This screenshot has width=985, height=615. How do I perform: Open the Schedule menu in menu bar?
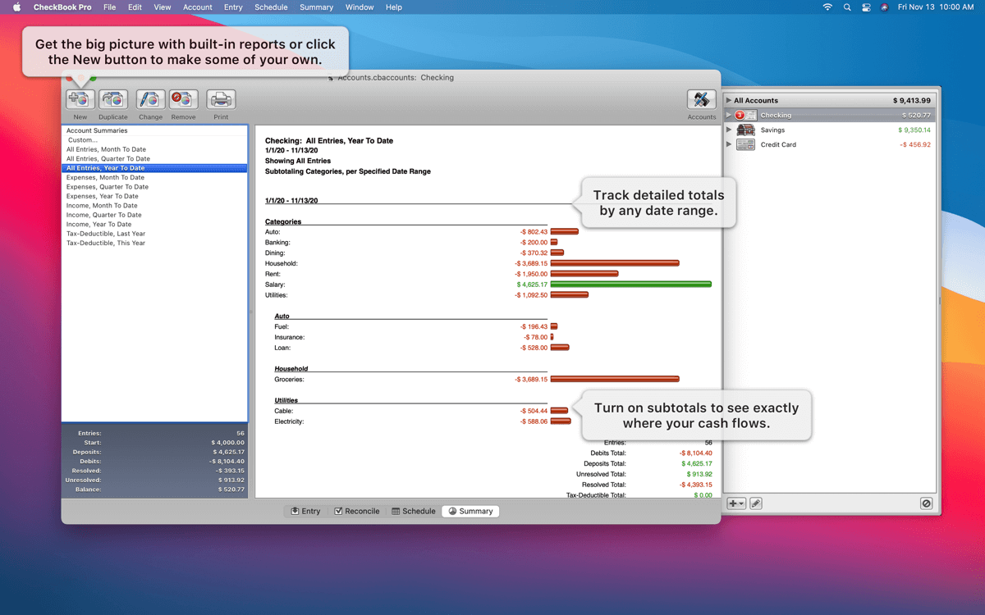tap(271, 7)
